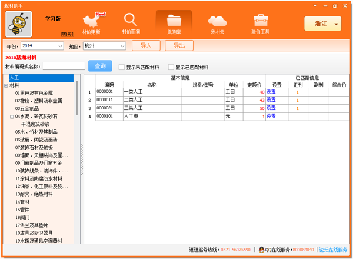This screenshot has height=259, width=353.
Task: Click the 查询 search button
Action: pyautogui.click(x=100, y=67)
